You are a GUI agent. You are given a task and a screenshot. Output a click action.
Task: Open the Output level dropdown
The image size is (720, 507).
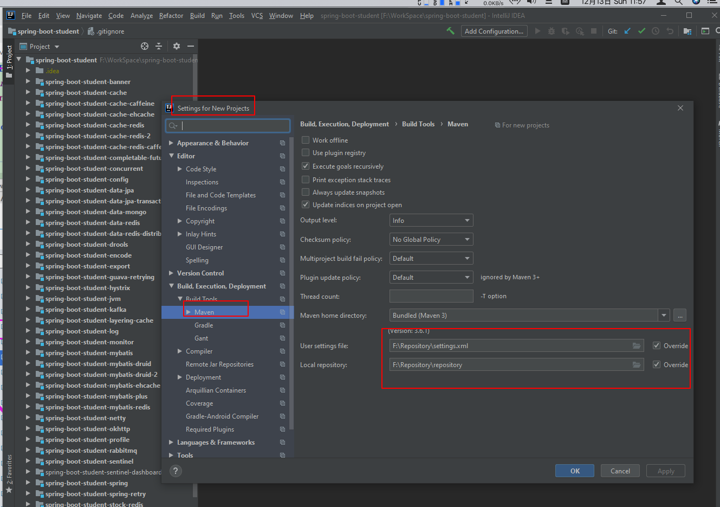[x=431, y=220]
